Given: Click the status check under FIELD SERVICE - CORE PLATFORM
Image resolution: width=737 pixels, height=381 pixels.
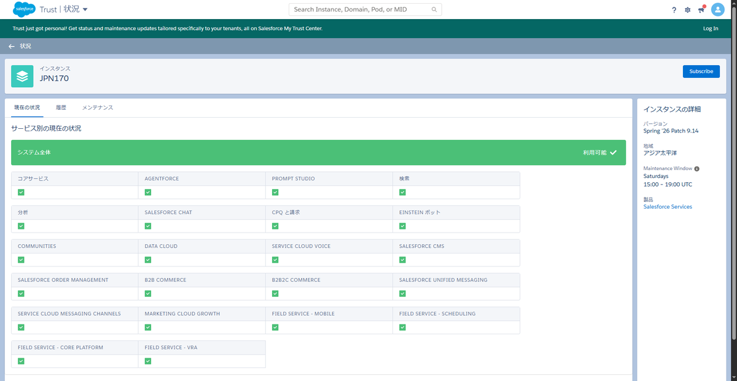Looking at the screenshot, I should [21, 361].
